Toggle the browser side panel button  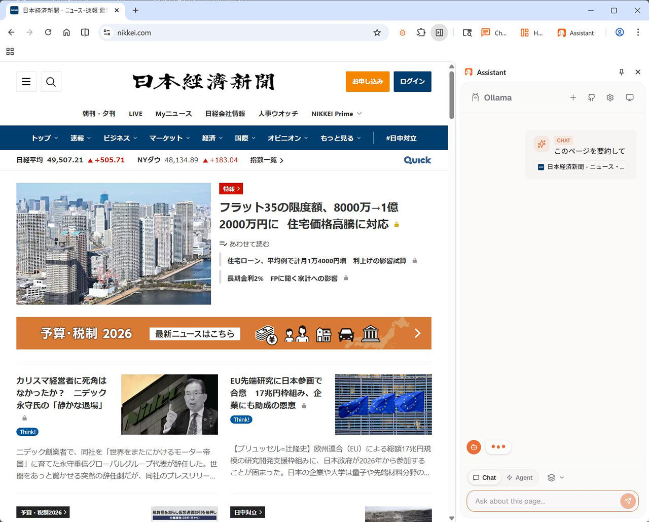pos(439,33)
